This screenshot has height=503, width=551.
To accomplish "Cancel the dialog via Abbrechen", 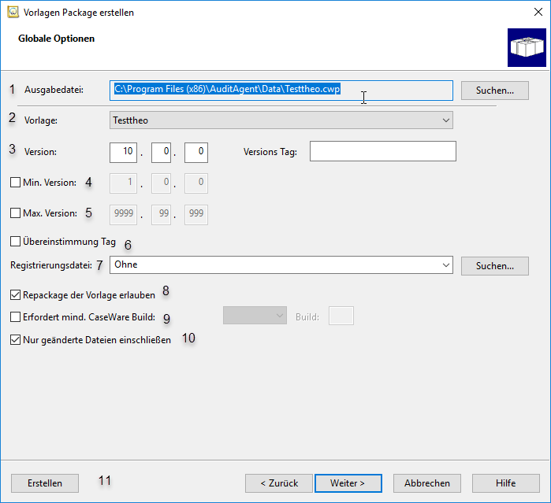I will click(427, 483).
